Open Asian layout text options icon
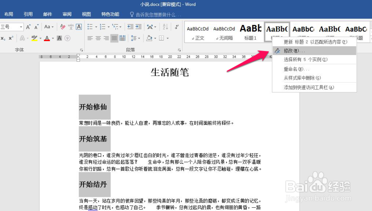 tap(150, 27)
